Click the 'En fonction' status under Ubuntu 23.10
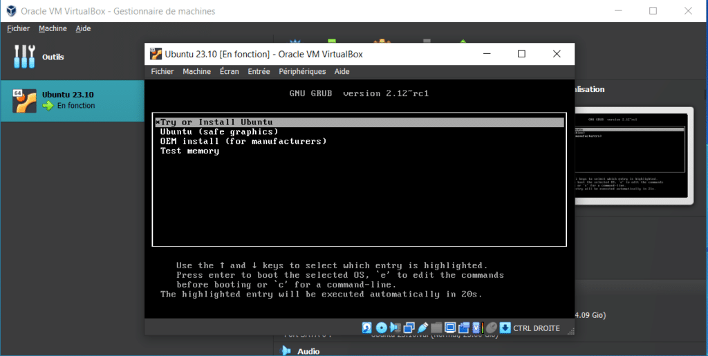708x356 pixels. click(x=76, y=106)
